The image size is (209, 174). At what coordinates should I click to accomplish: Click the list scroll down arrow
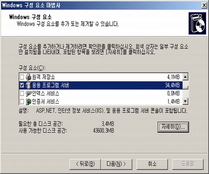point(185,101)
